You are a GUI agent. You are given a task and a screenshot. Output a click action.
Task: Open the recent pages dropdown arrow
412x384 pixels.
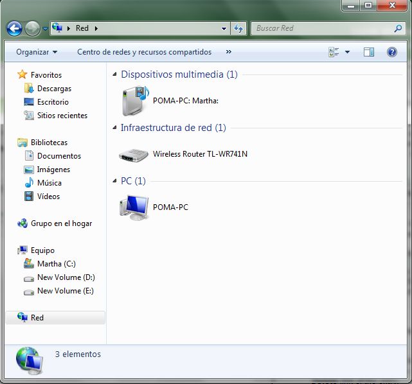[x=45, y=29]
